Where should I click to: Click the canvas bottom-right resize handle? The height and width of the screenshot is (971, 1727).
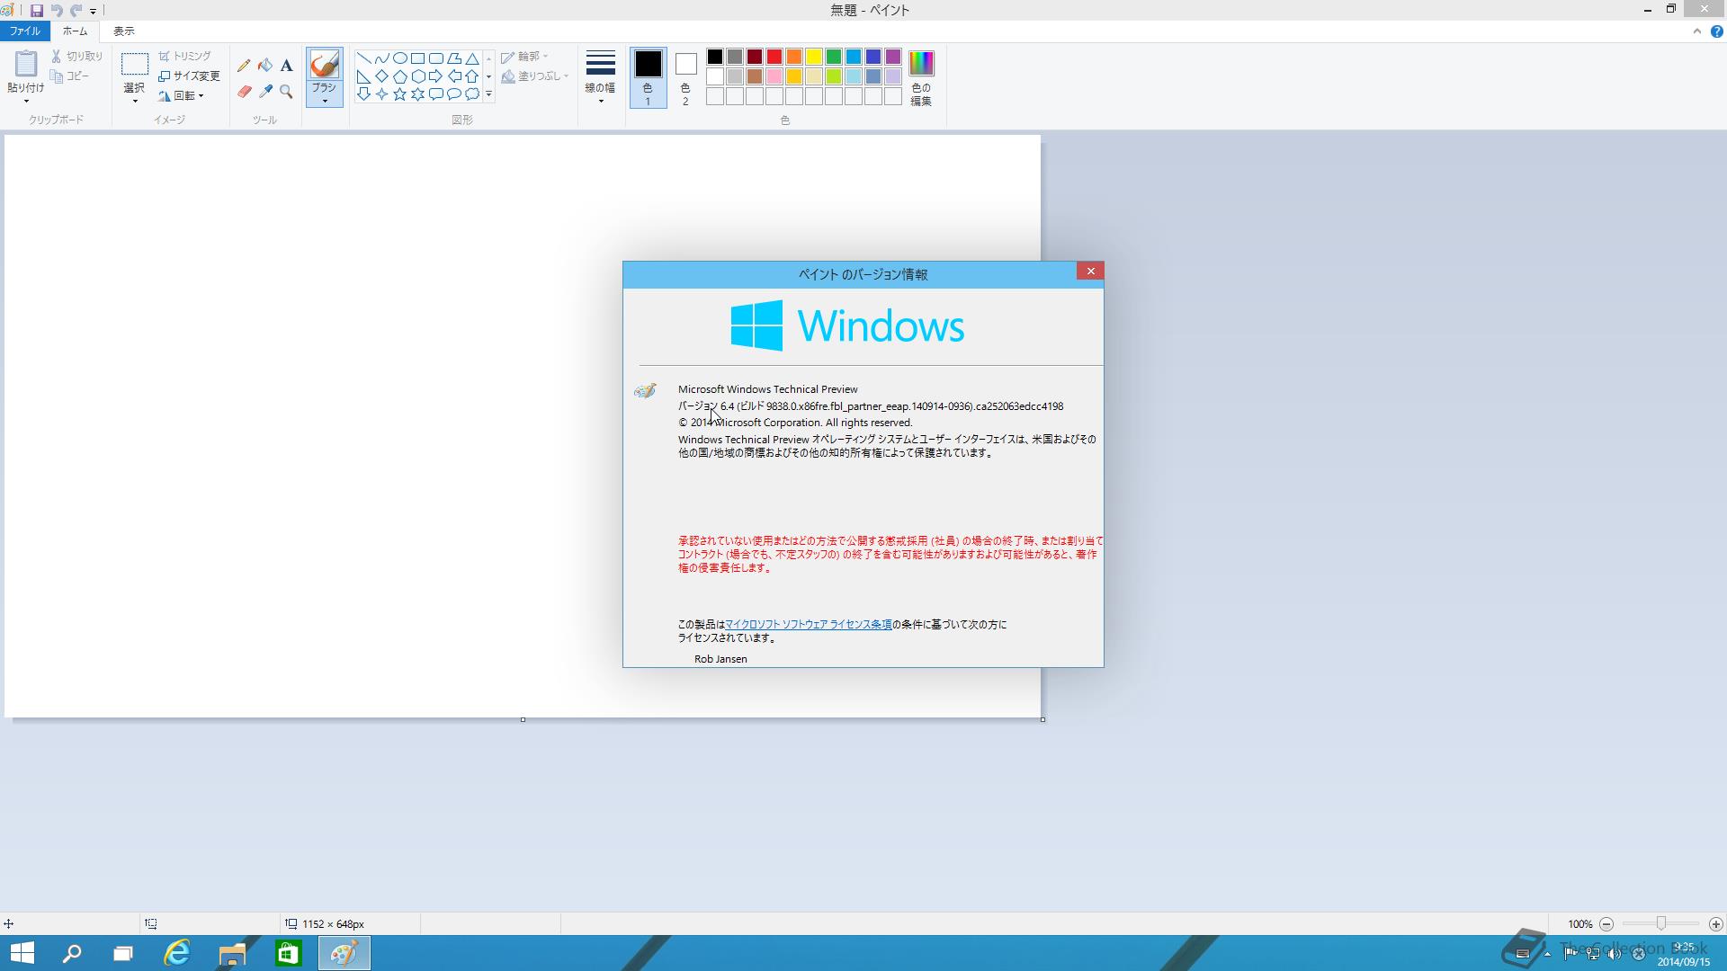(1042, 719)
